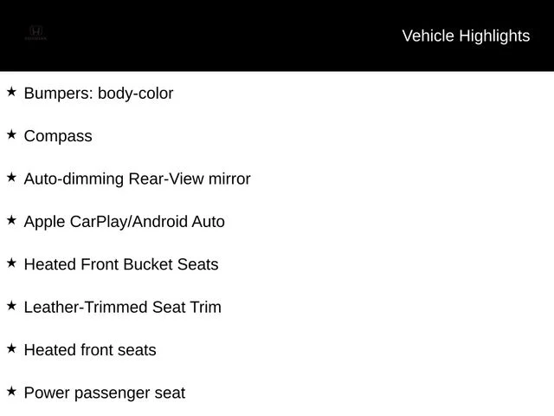Click the star beside Apple CarPlay/Android Auto
The image size is (554, 416).
(x=11, y=220)
